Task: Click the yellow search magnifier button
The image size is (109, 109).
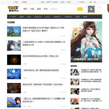Action: pos(80,9)
